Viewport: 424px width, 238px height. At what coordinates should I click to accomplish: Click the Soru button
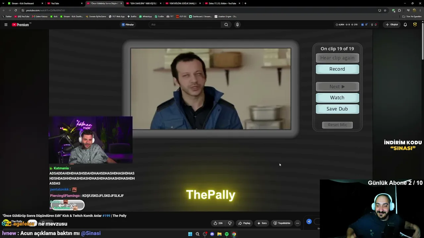click(x=262, y=223)
